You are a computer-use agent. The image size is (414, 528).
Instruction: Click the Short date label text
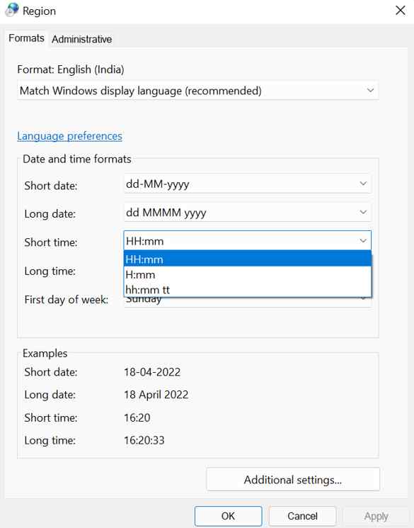pos(51,186)
